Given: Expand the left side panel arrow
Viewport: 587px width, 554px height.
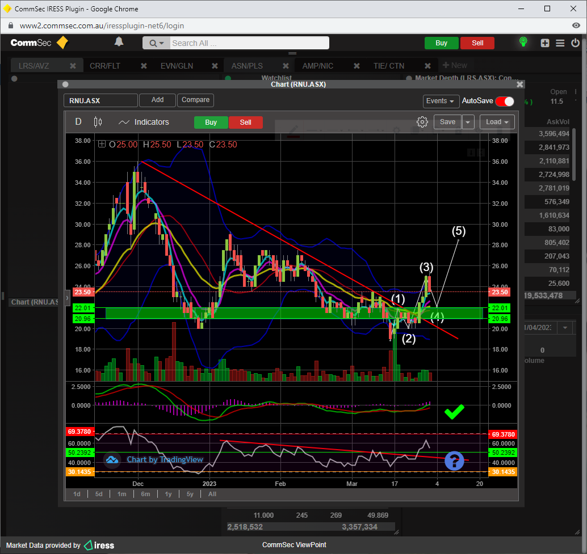Looking at the screenshot, I should pos(67,297).
